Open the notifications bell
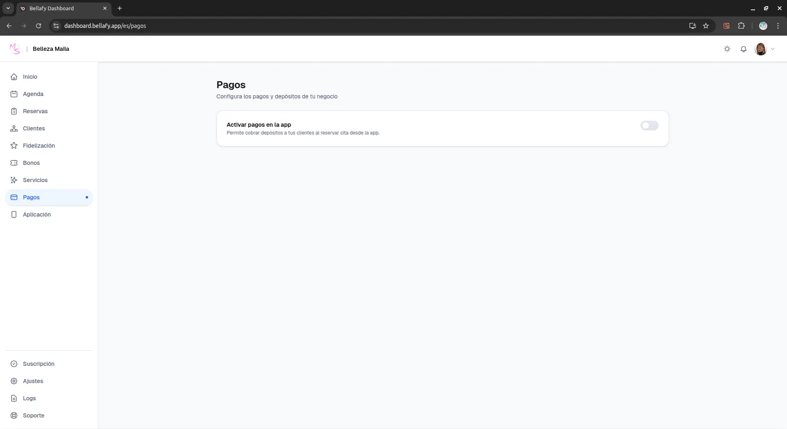The height and width of the screenshot is (429, 787). (744, 49)
